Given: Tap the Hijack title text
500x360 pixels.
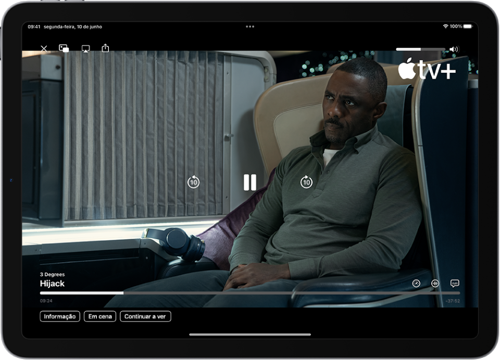Looking at the screenshot, I should (x=52, y=284).
